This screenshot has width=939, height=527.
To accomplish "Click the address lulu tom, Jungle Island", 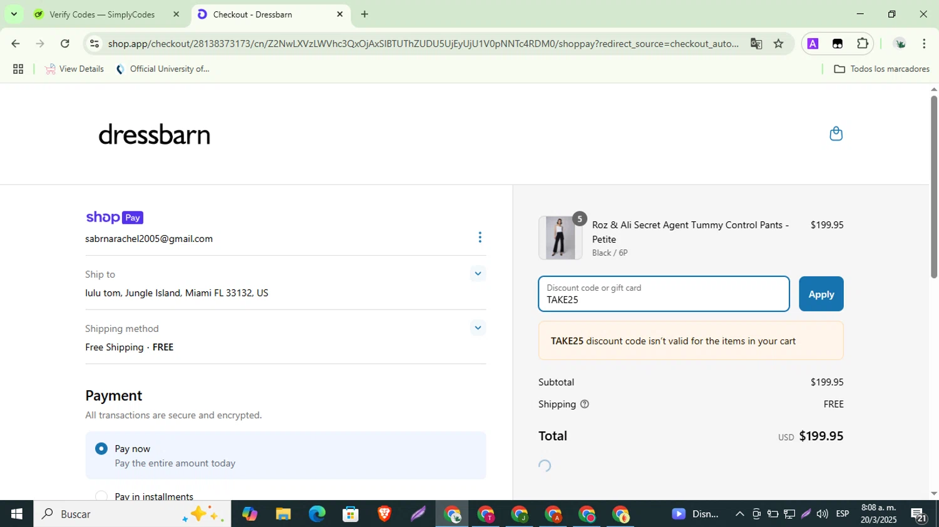I will 177,293.
